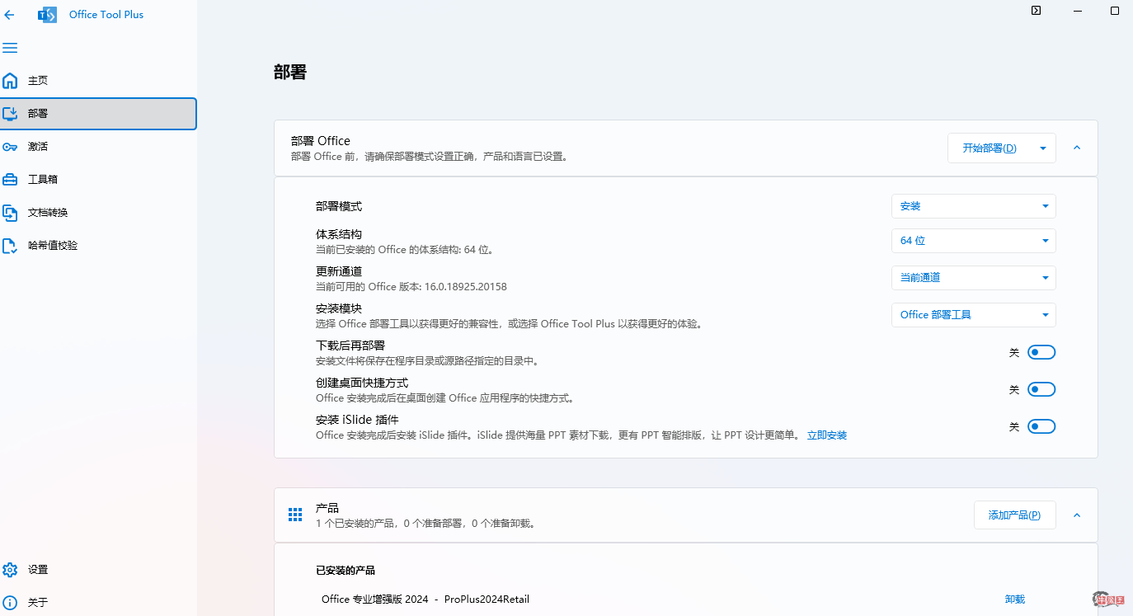
Task: Collapse the 部署 Office panel chevron
Action: tap(1076, 147)
